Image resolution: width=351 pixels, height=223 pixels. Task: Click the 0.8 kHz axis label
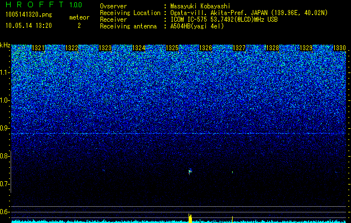(x=4, y=156)
